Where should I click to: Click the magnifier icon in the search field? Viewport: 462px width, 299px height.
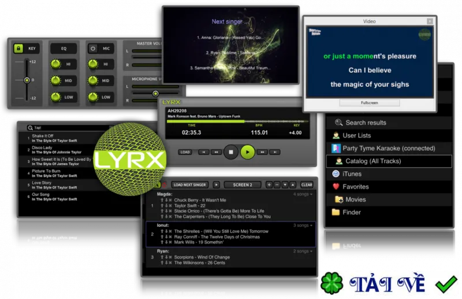pyautogui.click(x=30, y=128)
